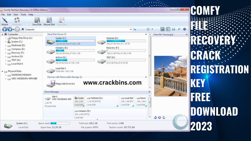Image resolution: width=251 pixels, height=141 pixels.
Task: Click the Space used bar in status bar
Action: coord(60,123)
